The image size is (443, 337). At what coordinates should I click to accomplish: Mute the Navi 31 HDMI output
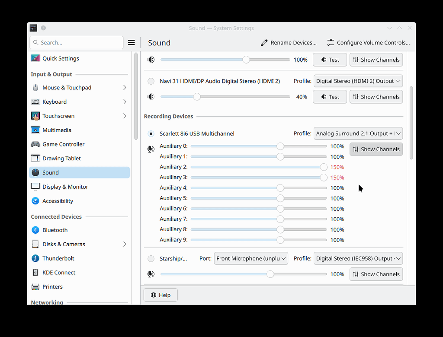(151, 96)
